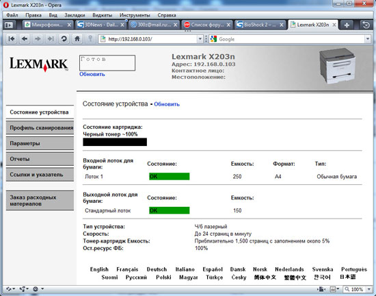The height and width of the screenshot is (296, 376).
Task: Close the Список фору tab
Action: pos(228,25)
